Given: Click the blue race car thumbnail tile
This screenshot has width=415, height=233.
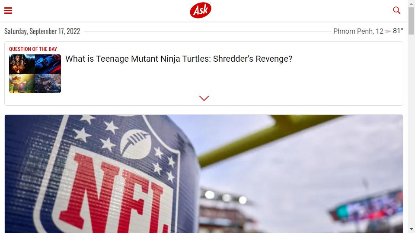Looking at the screenshot, I should click(x=48, y=64).
